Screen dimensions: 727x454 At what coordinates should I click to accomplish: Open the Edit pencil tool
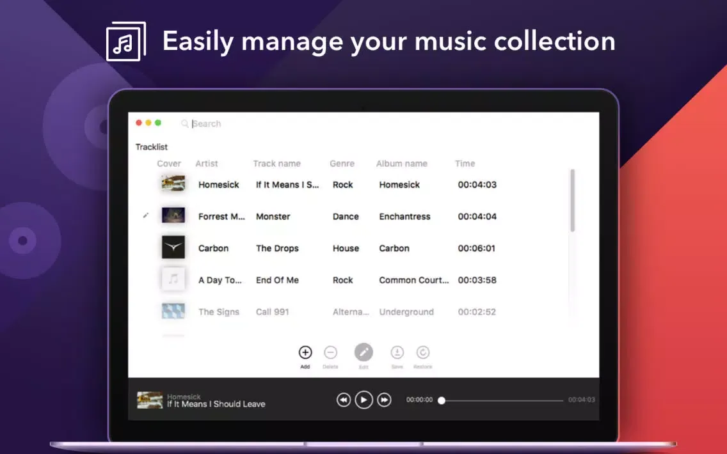pos(363,352)
